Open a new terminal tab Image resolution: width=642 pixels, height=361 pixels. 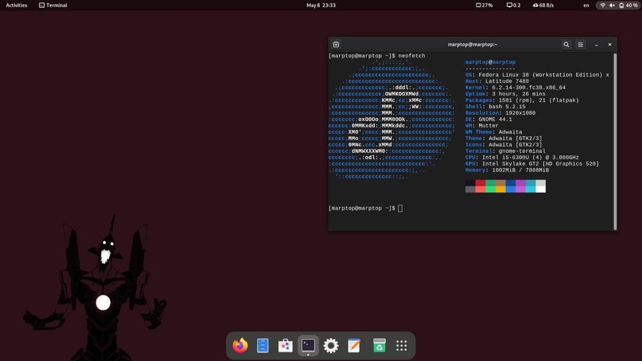point(335,45)
